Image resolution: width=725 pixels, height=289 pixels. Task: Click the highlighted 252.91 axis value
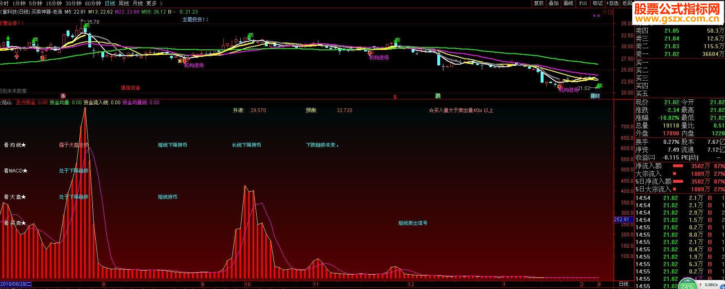624,220
